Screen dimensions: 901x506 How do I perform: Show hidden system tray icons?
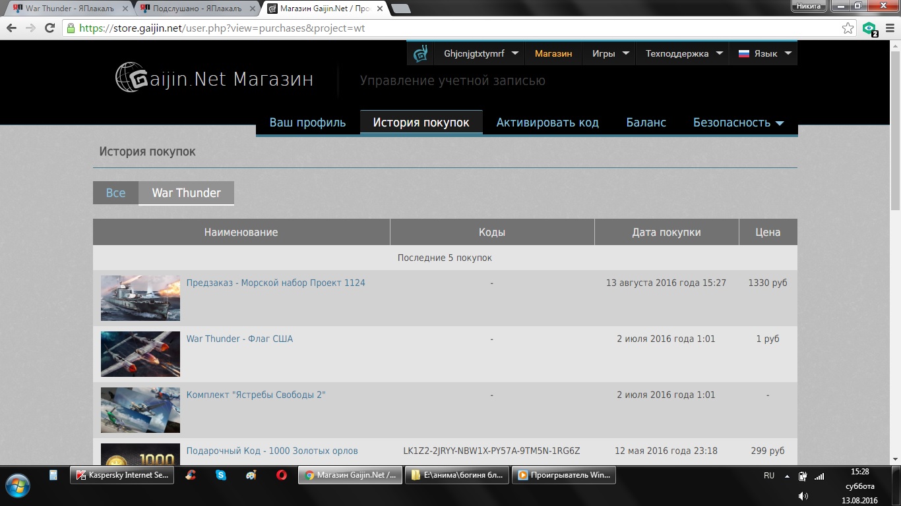point(787,476)
